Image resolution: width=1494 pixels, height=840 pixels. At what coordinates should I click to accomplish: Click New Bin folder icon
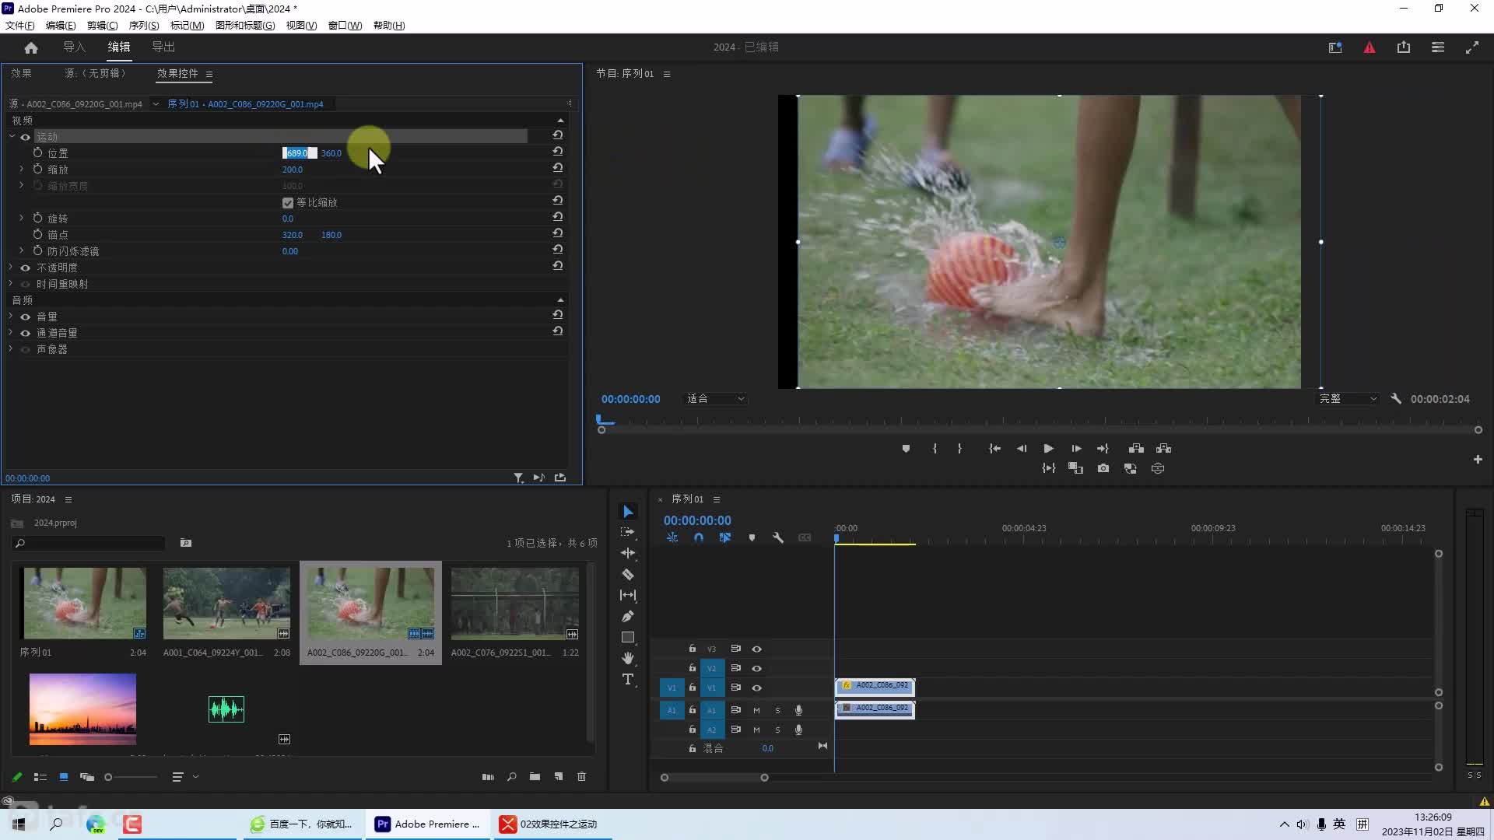tap(535, 776)
